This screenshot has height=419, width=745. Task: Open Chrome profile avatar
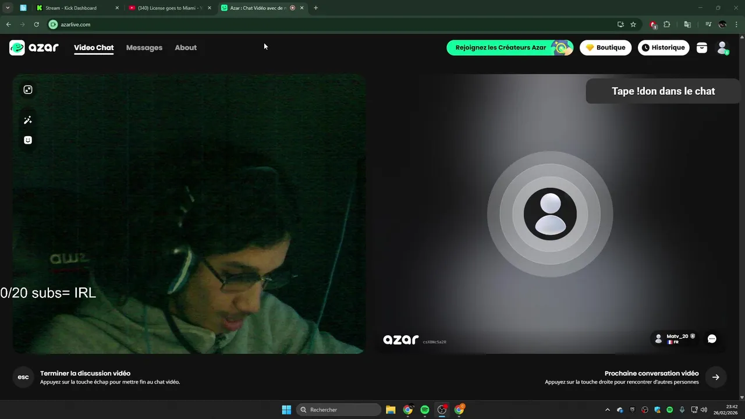(722, 24)
